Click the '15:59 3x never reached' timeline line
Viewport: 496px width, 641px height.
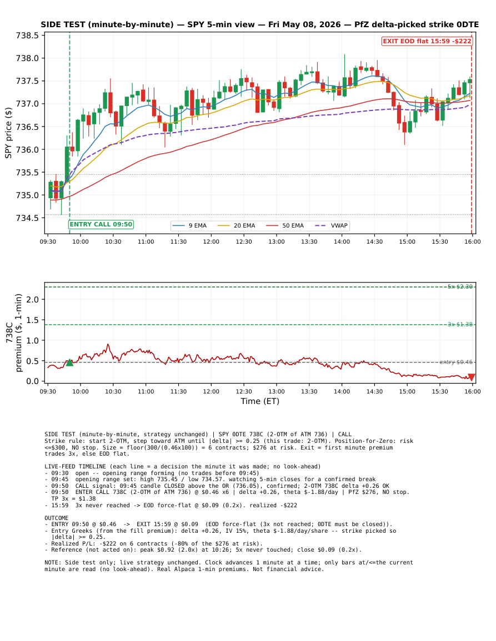pos(171,505)
